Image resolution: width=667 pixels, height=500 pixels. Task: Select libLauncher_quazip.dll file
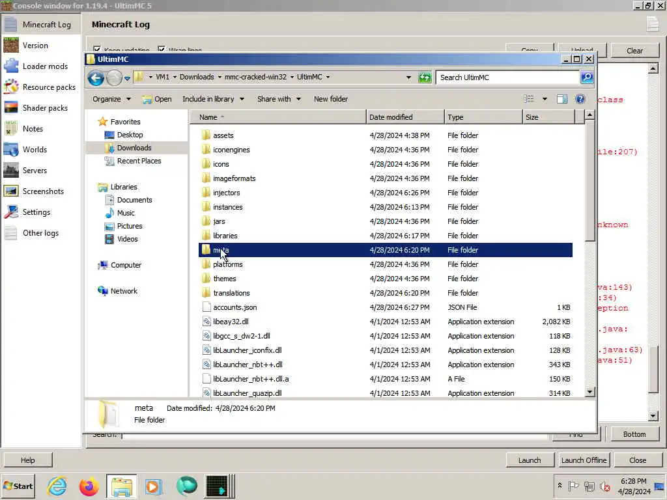[247, 393]
